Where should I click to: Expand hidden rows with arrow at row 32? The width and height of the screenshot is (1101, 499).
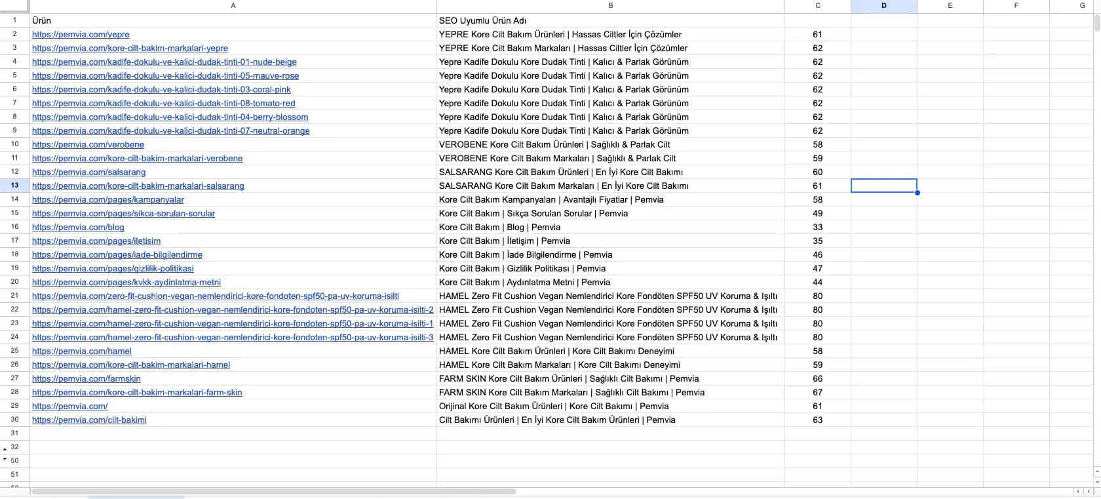[x=5, y=449]
